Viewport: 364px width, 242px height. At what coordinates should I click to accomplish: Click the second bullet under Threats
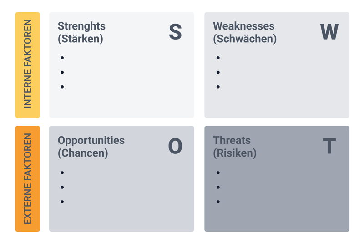point(218,187)
